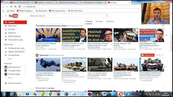173x97 pixels.
Task: Click the search field 'Введите запрос'
Action: click(66, 16)
